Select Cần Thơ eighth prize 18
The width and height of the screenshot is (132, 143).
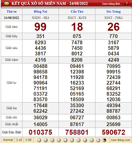coord(77,27)
